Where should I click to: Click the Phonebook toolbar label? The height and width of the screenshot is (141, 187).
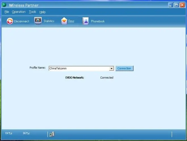98,21
